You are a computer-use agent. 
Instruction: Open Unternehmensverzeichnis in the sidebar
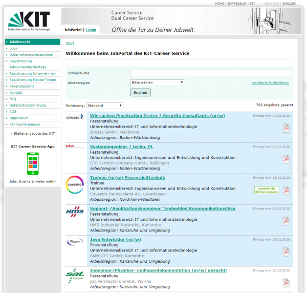pyautogui.click(x=31, y=54)
